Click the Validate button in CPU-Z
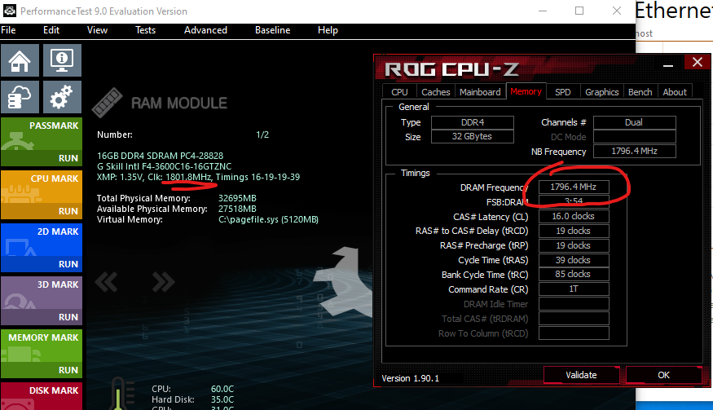The image size is (713, 410). click(581, 375)
